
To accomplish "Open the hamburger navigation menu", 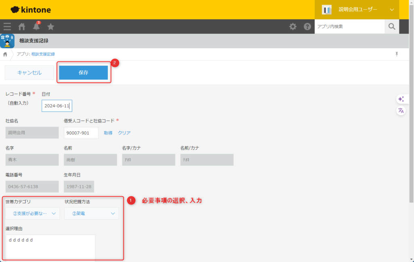I will (x=7, y=27).
